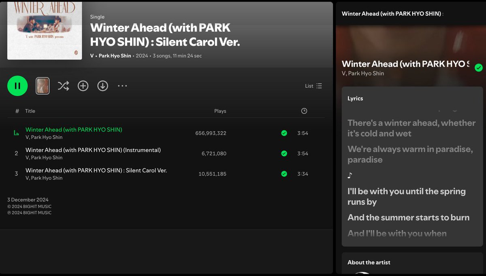Open V, Park Hyo Shin in Now Playing panel
Screen dimensions: 486x276
363,73
